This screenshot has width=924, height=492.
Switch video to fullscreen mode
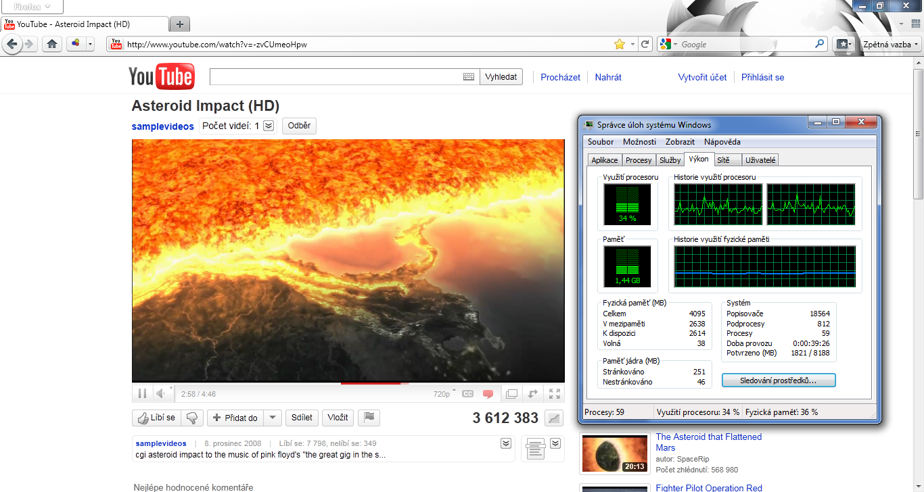(555, 393)
